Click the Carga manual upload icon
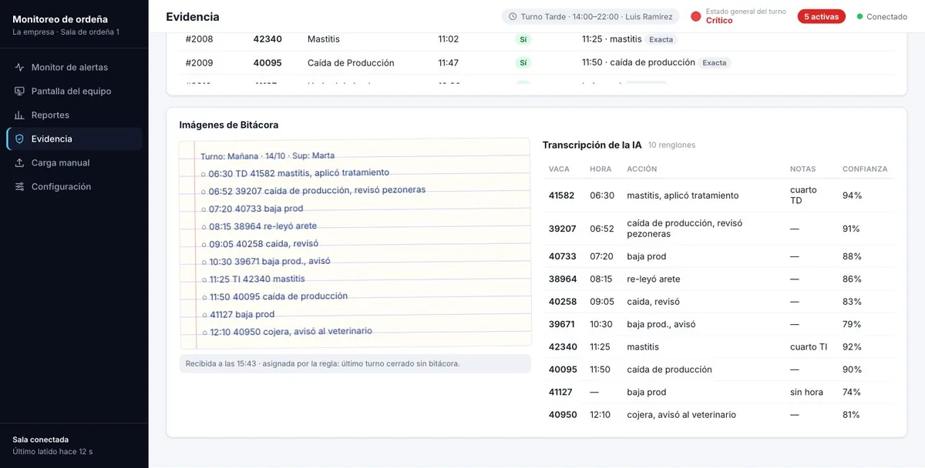Image resolution: width=925 pixels, height=468 pixels. [x=20, y=163]
